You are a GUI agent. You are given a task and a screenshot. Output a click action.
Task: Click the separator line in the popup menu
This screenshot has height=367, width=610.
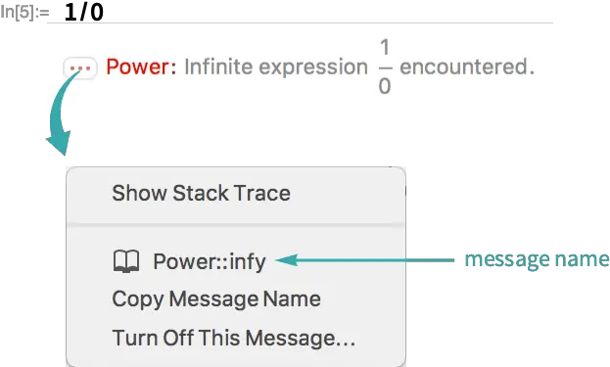click(236, 225)
